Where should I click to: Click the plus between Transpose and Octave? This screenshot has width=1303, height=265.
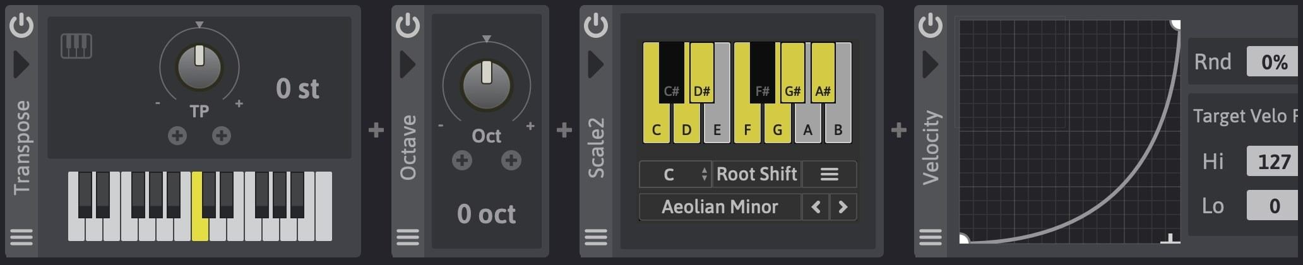(x=376, y=130)
